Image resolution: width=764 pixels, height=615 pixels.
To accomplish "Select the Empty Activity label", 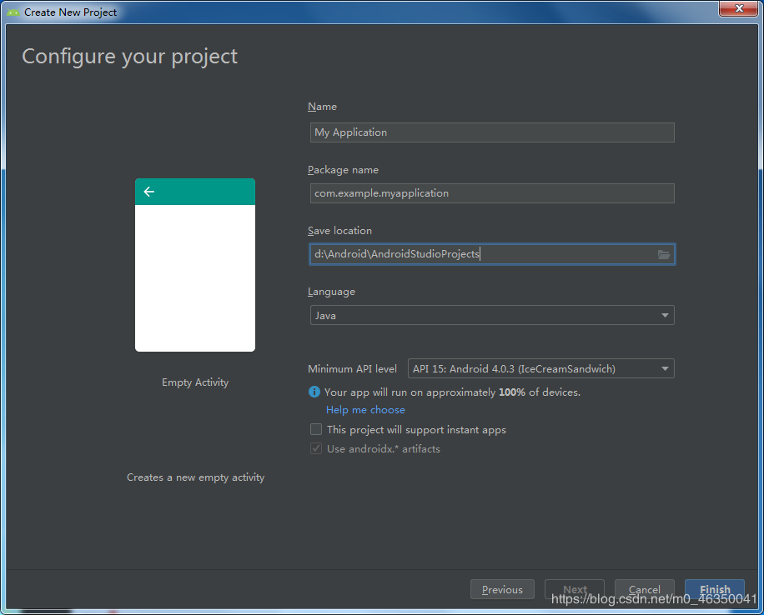I will (194, 382).
